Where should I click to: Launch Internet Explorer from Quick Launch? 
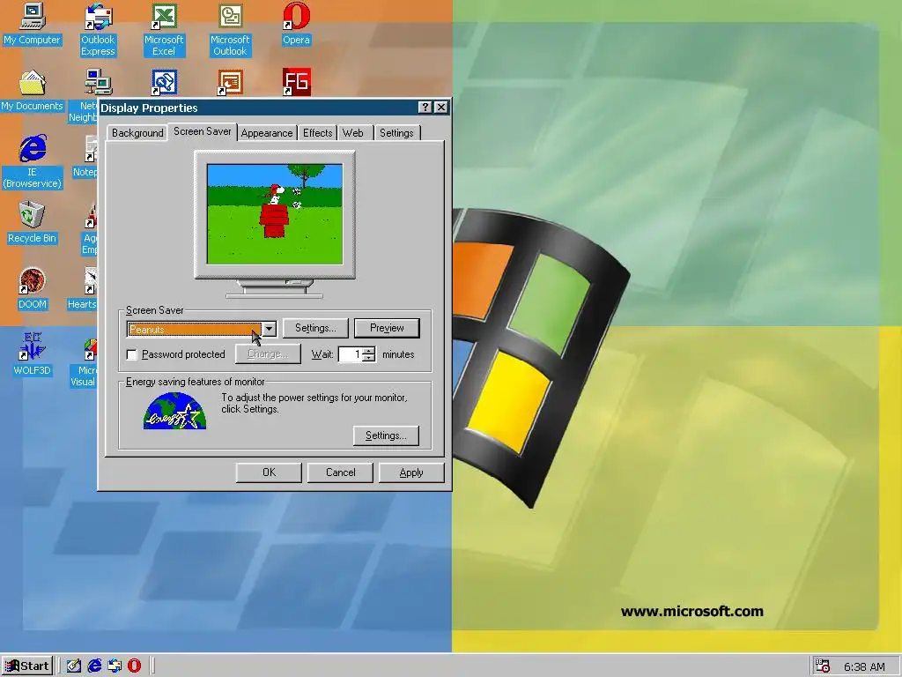click(x=94, y=666)
